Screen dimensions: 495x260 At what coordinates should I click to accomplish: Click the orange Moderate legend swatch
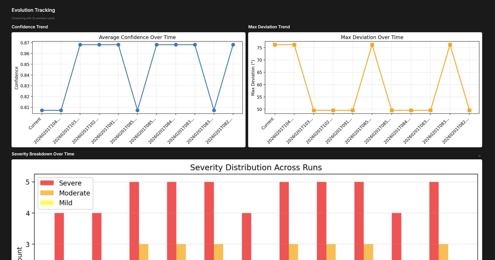click(47, 193)
